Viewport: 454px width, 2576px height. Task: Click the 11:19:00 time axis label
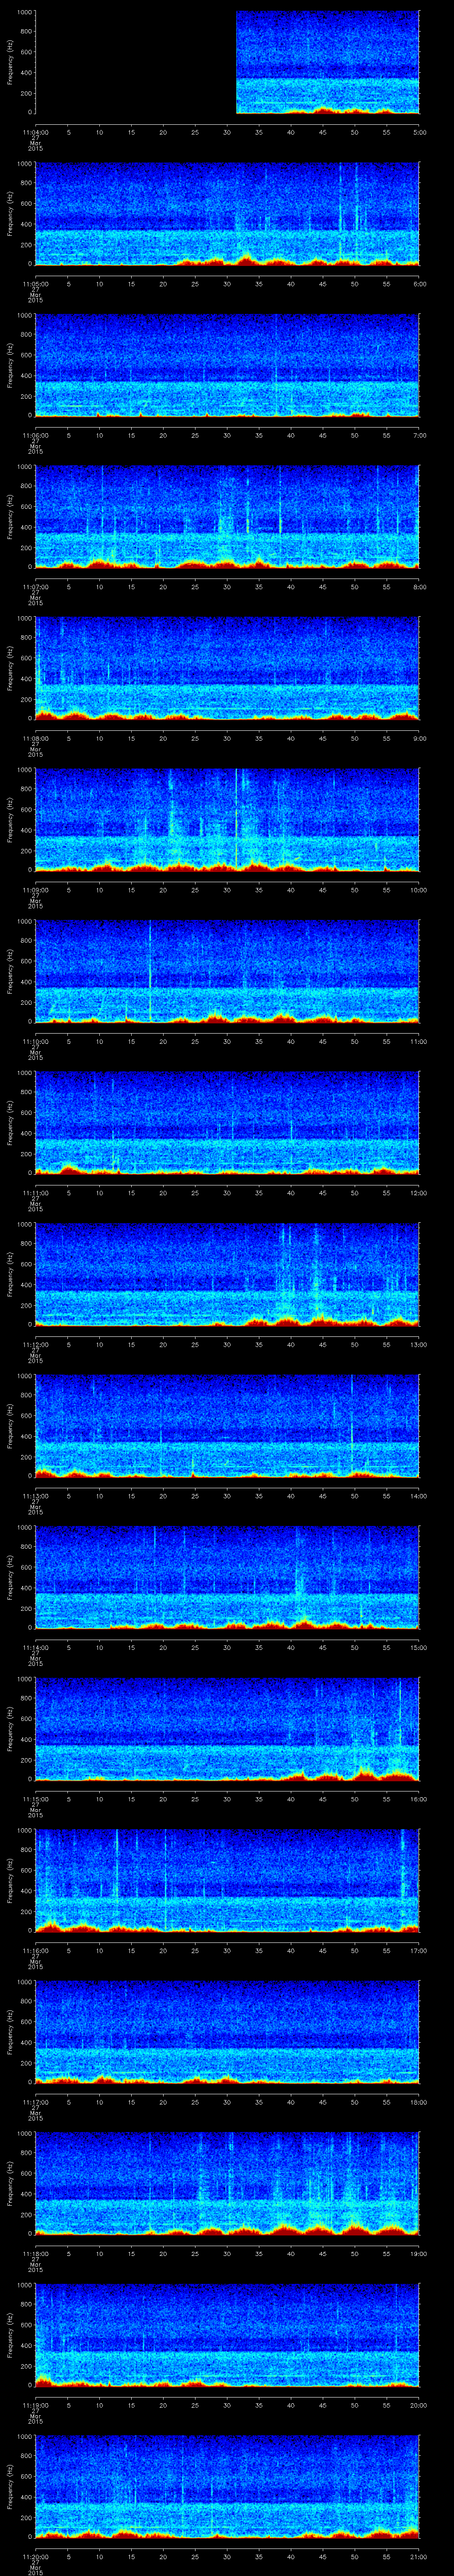click(x=35, y=2404)
